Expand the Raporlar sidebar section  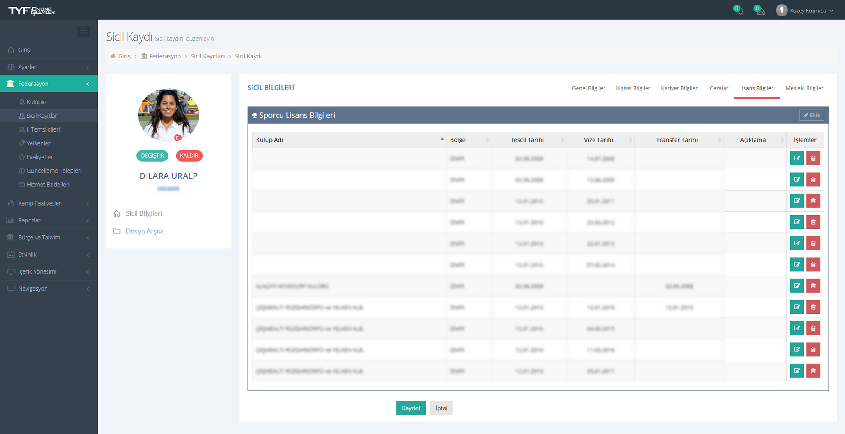point(49,220)
